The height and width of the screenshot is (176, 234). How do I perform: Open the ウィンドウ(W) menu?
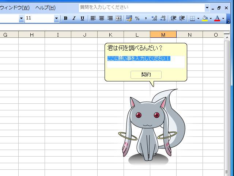(x=15, y=7)
